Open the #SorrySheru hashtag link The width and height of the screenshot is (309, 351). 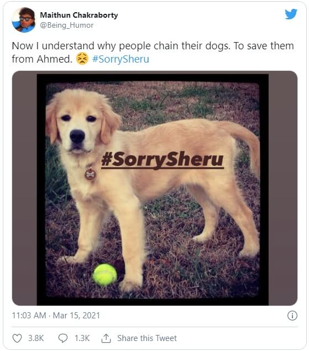tap(121, 59)
